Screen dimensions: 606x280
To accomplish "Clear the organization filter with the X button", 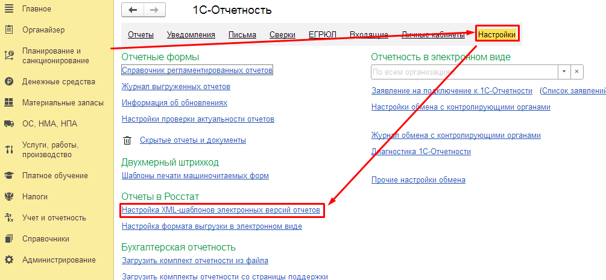I will [x=576, y=72].
